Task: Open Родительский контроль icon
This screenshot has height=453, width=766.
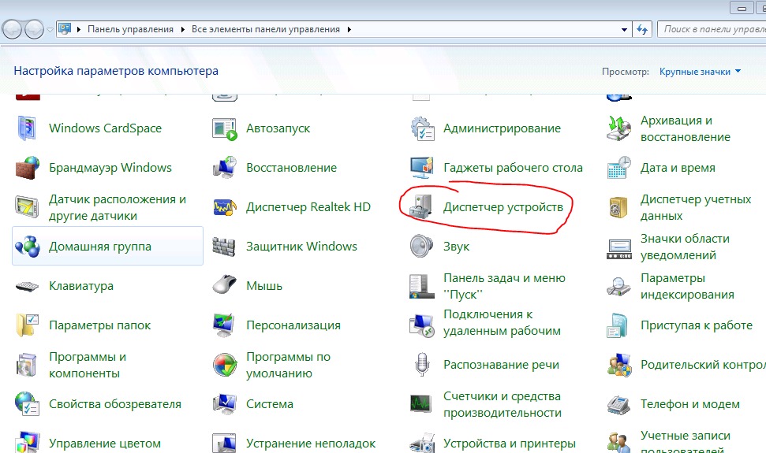Action: coord(619,365)
